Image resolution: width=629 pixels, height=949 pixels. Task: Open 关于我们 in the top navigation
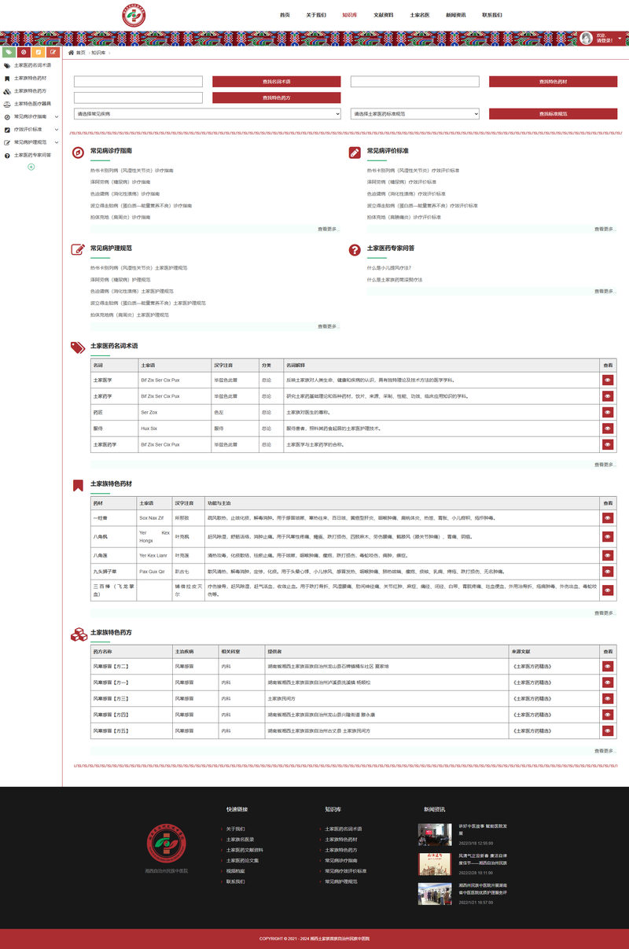coord(316,15)
